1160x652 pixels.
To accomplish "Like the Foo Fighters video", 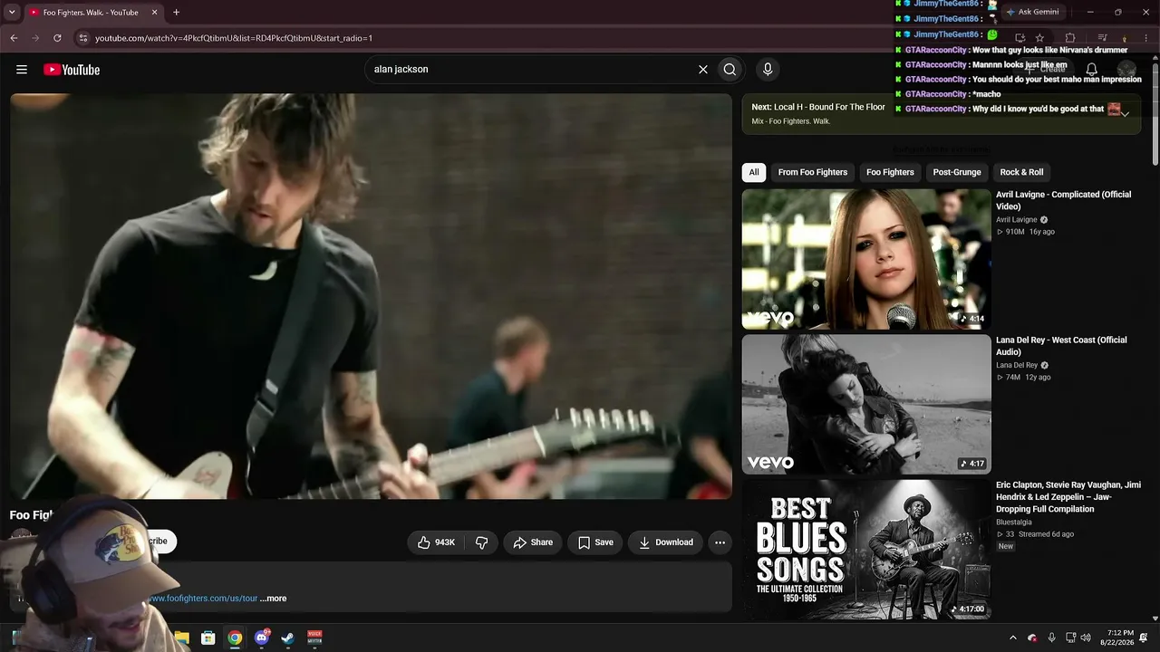I will coord(436,542).
